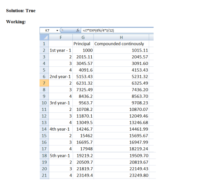This screenshot has height=194, width=207.
Task: Click the cell '4th year-1'
Action: pyautogui.click(x=61, y=129)
